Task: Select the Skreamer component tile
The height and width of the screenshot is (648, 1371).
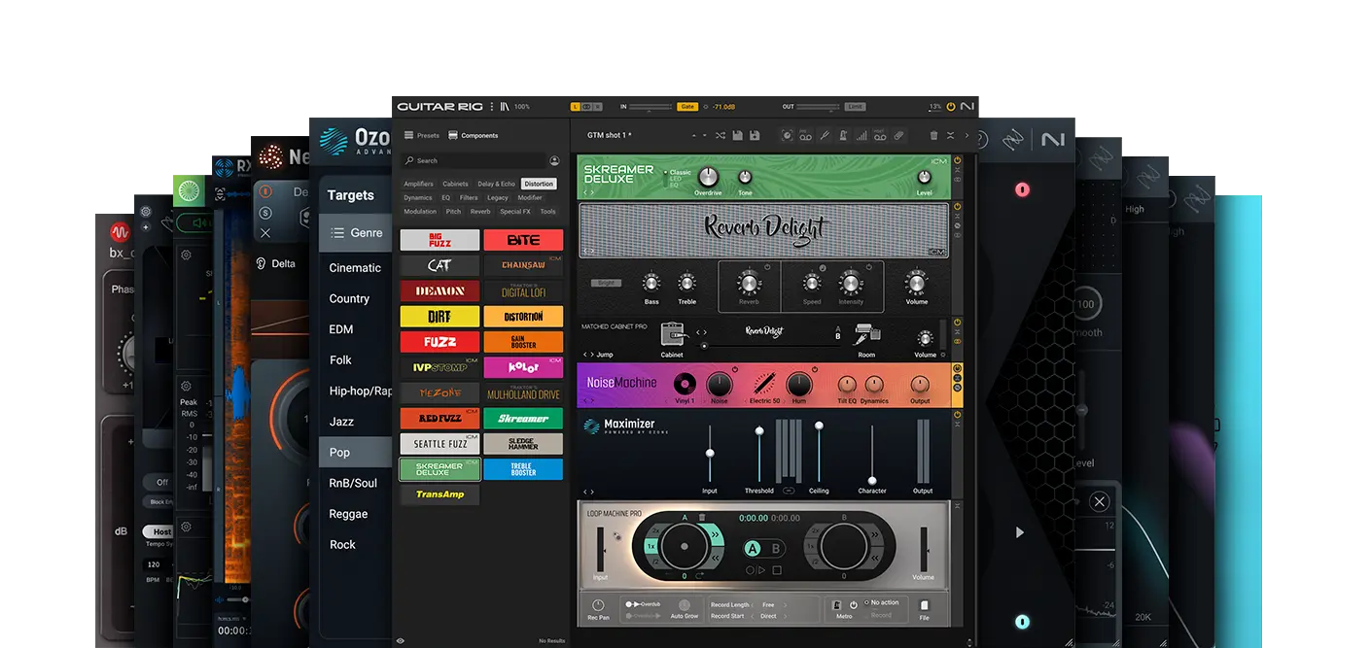Action: 523,418
